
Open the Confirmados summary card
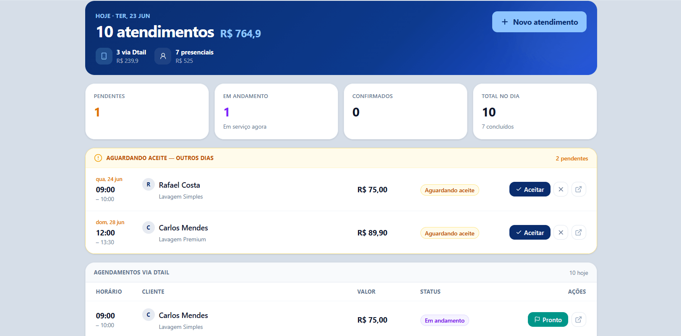(405, 111)
